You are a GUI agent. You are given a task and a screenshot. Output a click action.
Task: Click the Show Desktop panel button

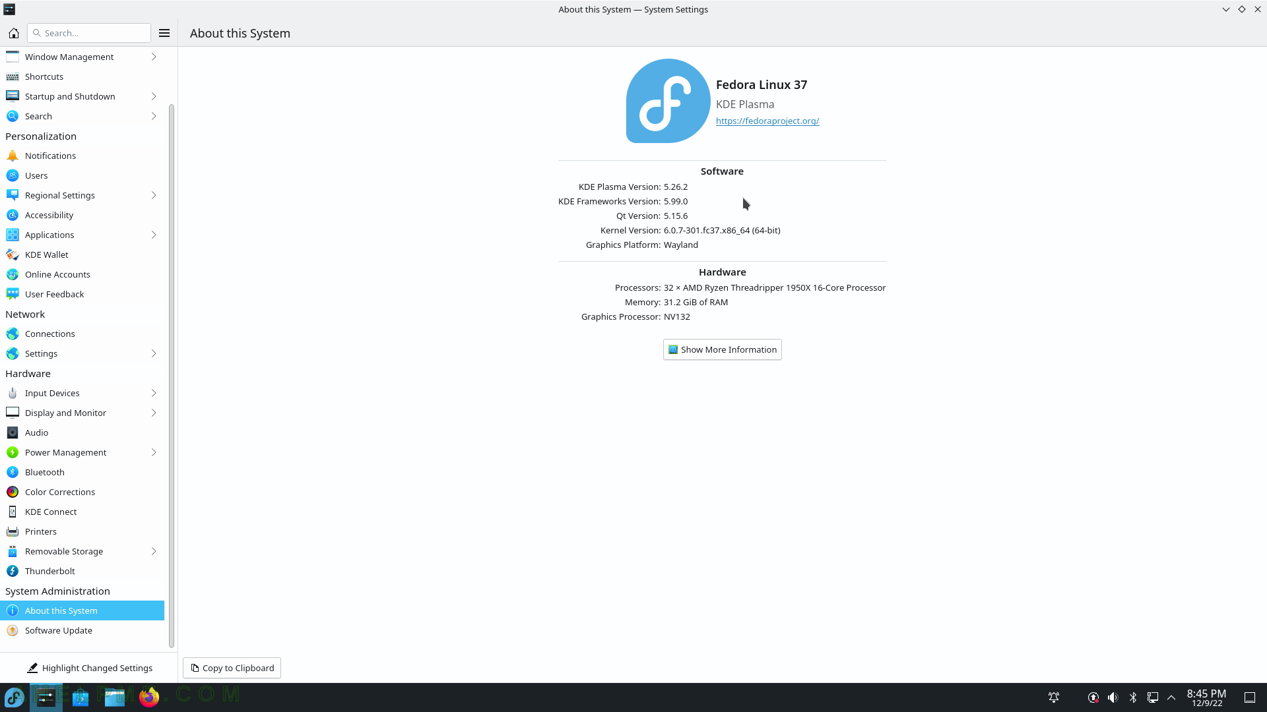[x=1250, y=697]
